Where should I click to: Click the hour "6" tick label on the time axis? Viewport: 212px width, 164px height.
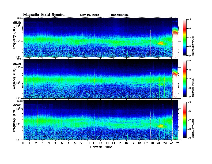(x=62, y=143)
